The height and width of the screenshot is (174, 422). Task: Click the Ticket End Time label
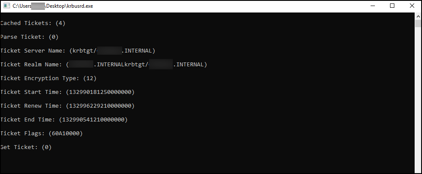(x=28, y=120)
